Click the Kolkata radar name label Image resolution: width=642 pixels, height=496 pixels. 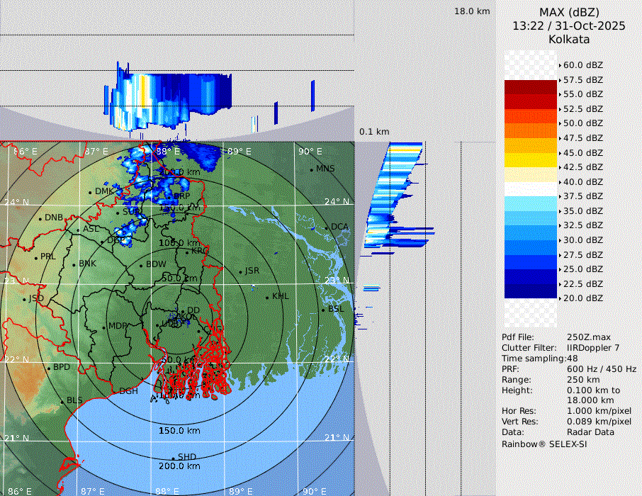point(569,39)
